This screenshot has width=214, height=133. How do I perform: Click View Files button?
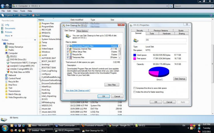[x=112, y=85]
